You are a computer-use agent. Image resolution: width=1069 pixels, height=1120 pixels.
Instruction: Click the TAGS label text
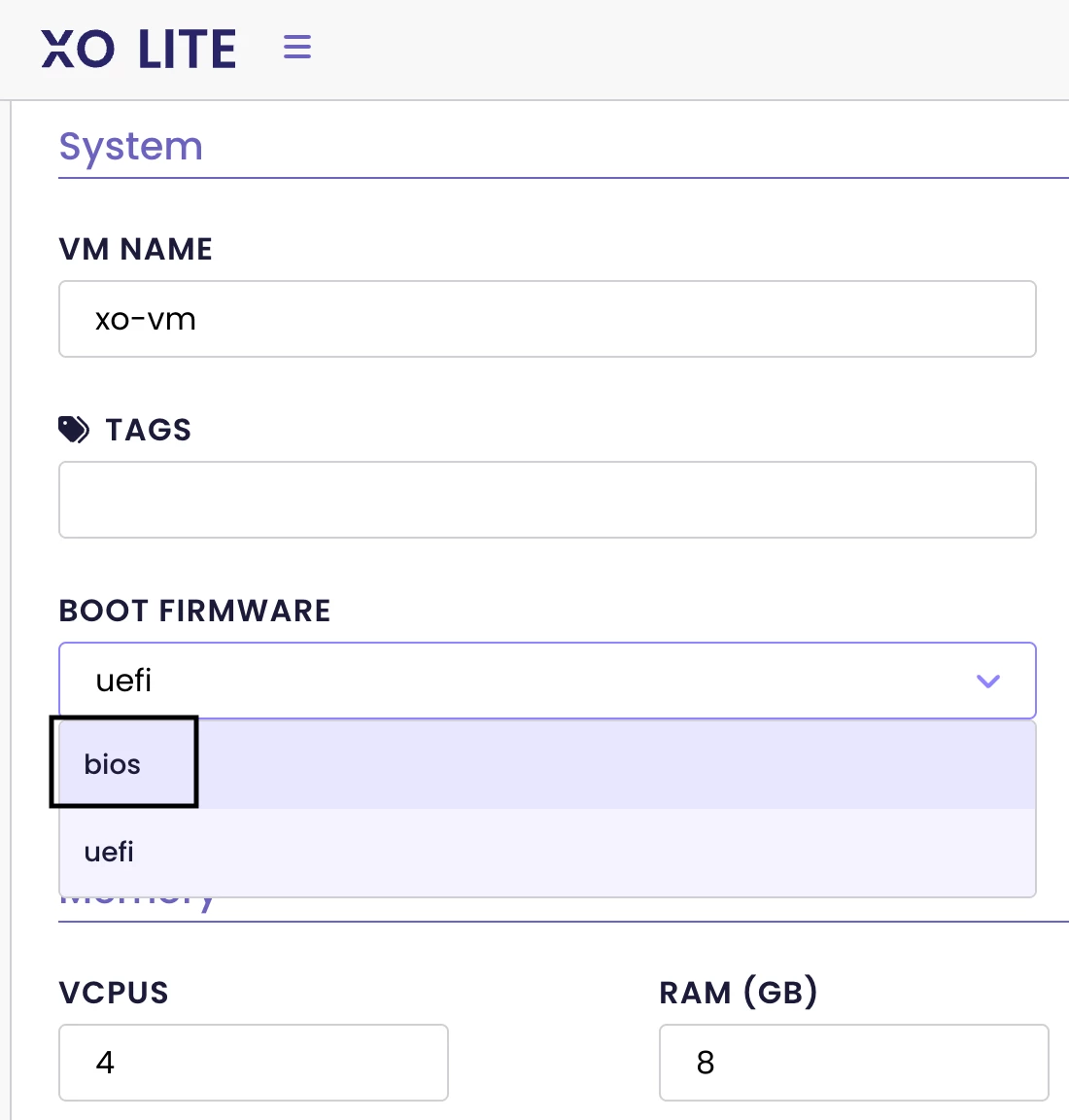[149, 430]
